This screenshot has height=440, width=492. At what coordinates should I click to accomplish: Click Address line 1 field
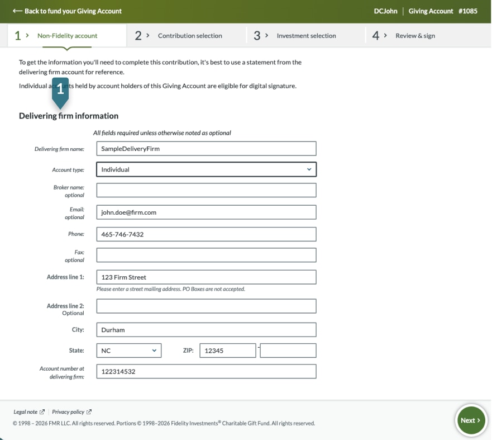coord(206,277)
